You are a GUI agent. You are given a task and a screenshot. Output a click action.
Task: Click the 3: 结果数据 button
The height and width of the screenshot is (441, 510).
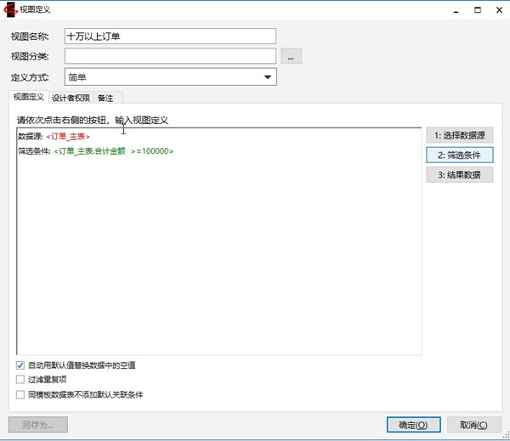459,175
